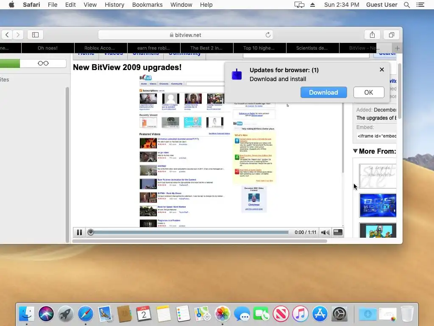The width and height of the screenshot is (434, 326).
Task: Open Launchpad rocket icon in Dock
Action: click(x=66, y=314)
